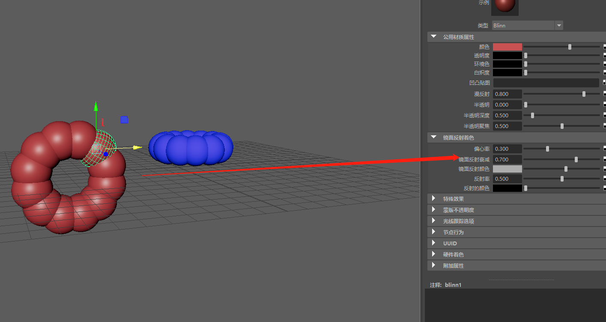
Task: Click the 镜面反射颜色 slider handle
Action: pyautogui.click(x=566, y=169)
